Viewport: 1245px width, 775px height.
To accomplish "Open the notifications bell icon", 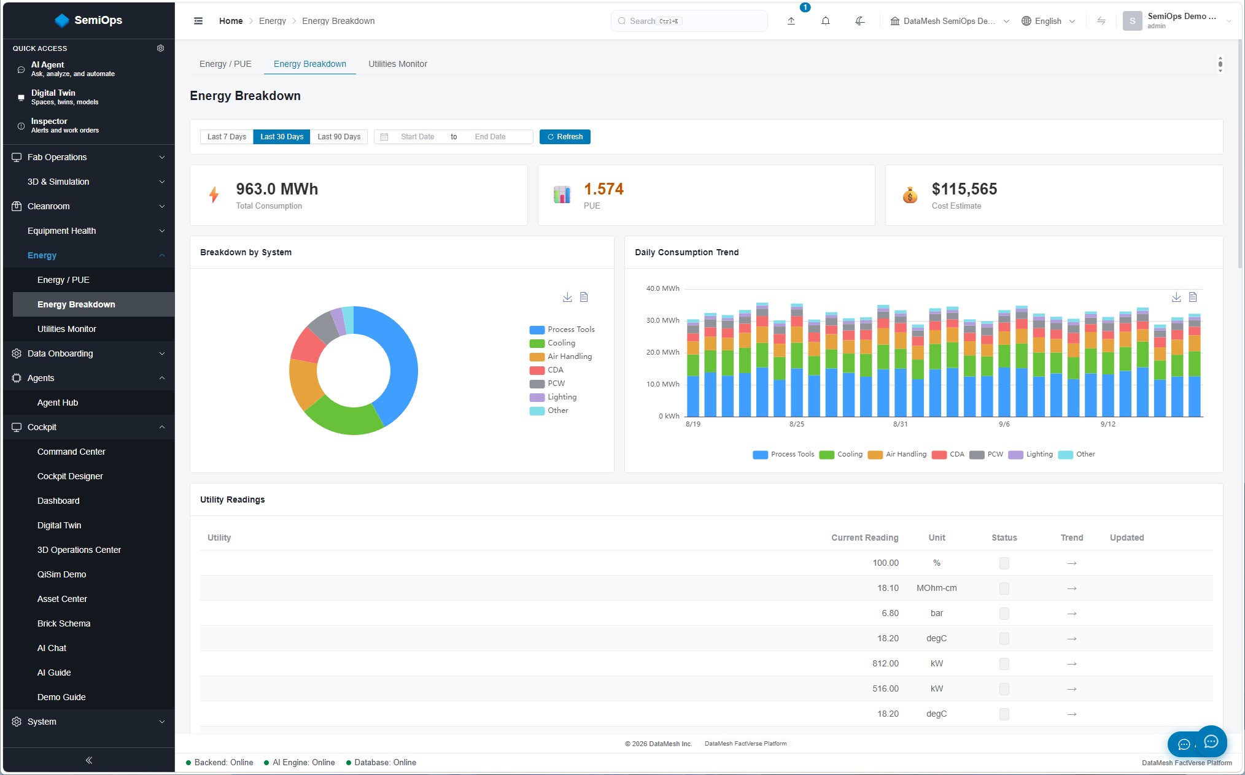I will [x=826, y=21].
